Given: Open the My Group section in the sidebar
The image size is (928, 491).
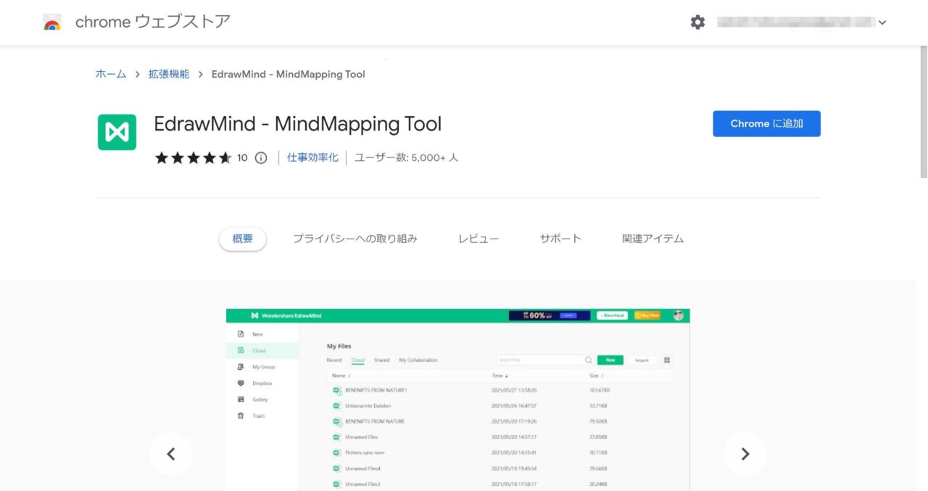Looking at the screenshot, I should tap(239, 366).
